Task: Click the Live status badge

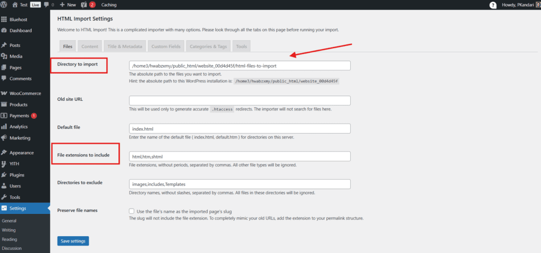Action: (x=35, y=5)
